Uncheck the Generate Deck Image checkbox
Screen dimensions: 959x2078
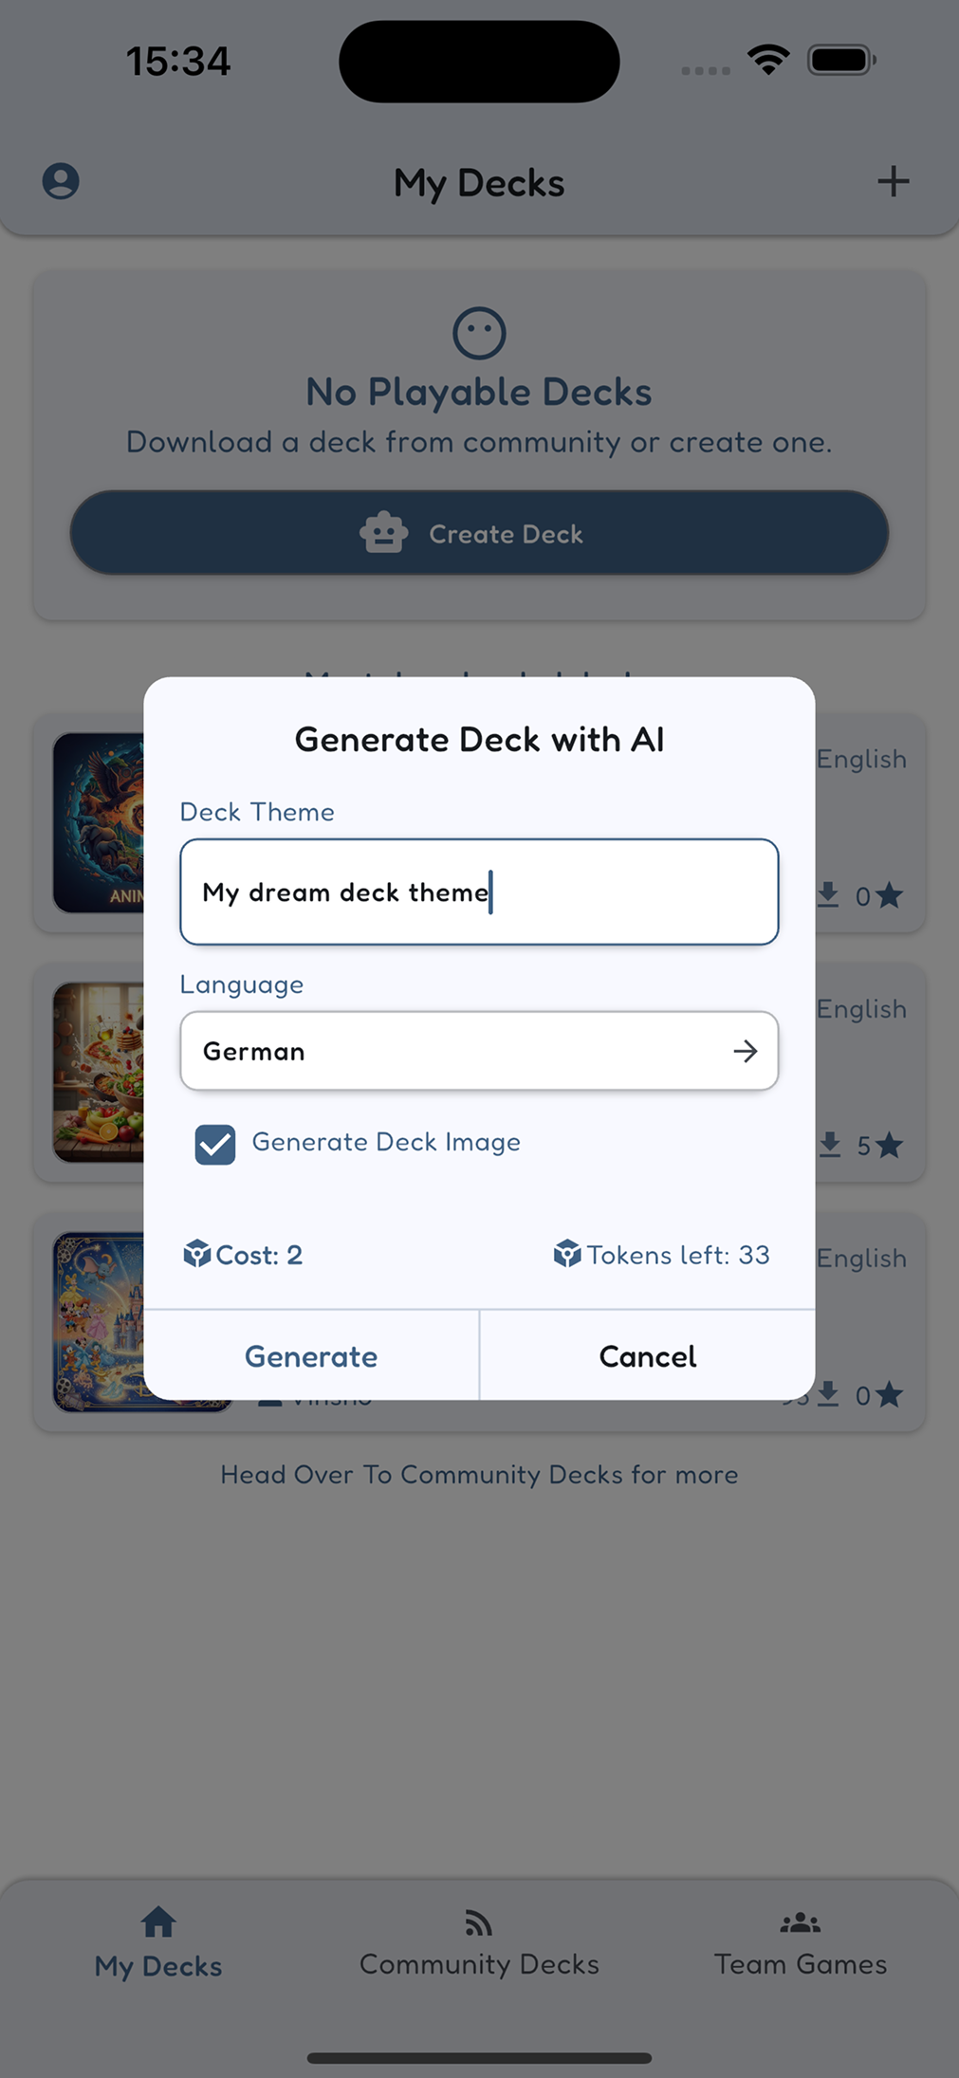(x=215, y=1144)
